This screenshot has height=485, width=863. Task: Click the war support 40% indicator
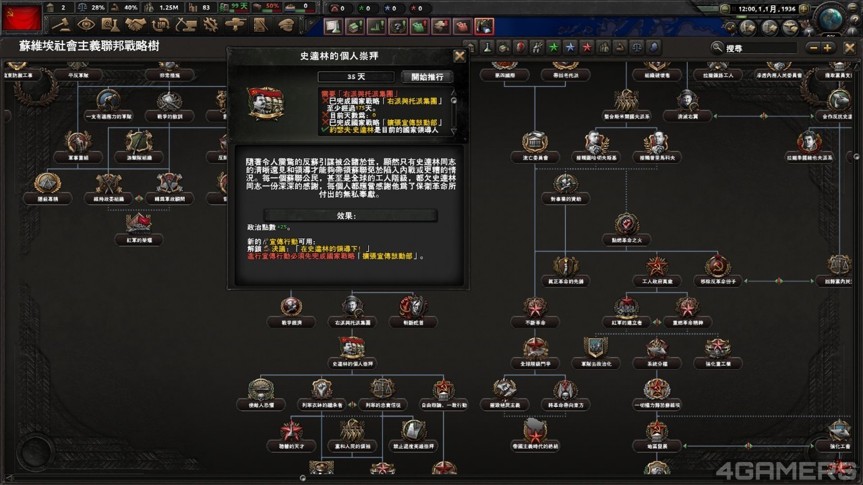124,7
